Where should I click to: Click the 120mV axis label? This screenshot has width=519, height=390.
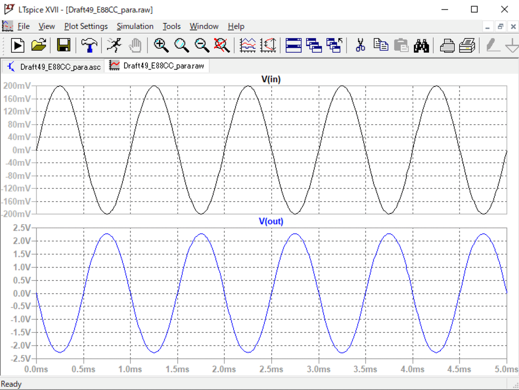click(x=17, y=112)
